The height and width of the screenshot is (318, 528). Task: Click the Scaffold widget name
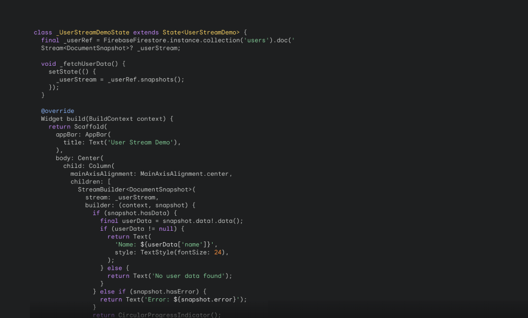[x=89, y=127]
